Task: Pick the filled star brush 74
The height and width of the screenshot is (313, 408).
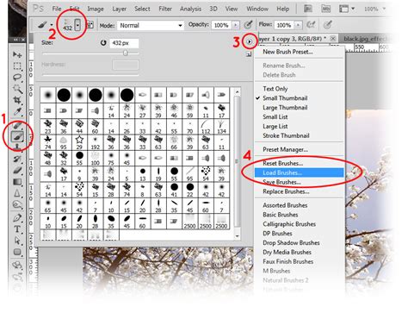Action: pos(48,142)
